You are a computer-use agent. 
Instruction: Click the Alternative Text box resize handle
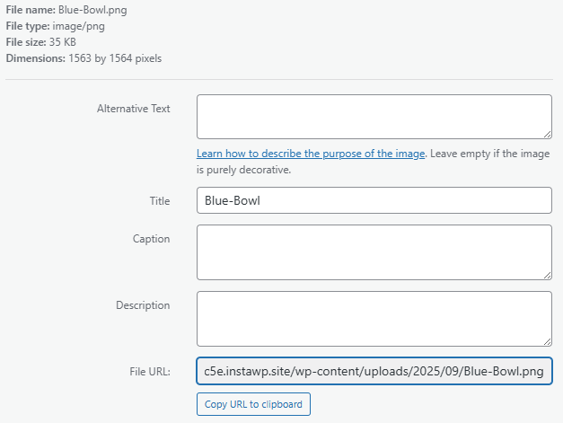tap(546, 134)
